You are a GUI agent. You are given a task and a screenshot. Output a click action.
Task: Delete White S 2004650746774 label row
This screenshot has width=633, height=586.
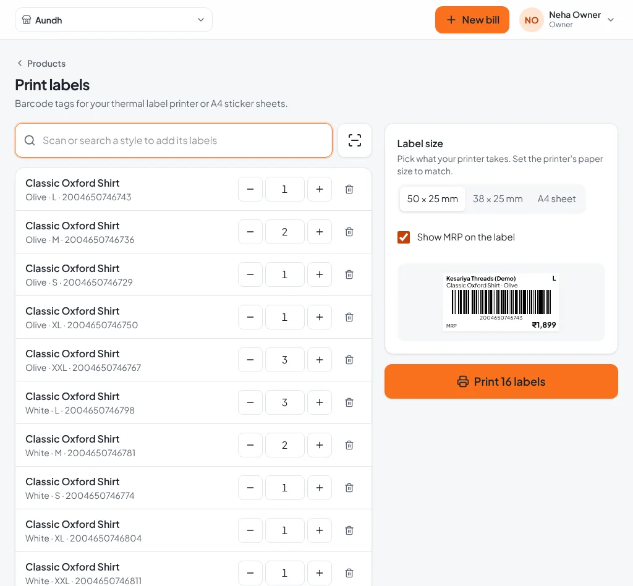[349, 488]
